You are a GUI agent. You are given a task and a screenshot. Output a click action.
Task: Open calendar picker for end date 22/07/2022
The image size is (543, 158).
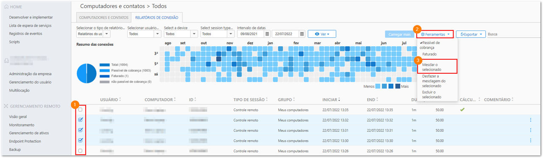point(302,34)
